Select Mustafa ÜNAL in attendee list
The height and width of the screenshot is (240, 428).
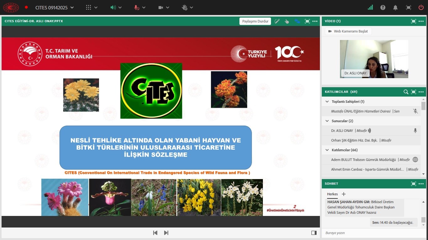point(371,111)
